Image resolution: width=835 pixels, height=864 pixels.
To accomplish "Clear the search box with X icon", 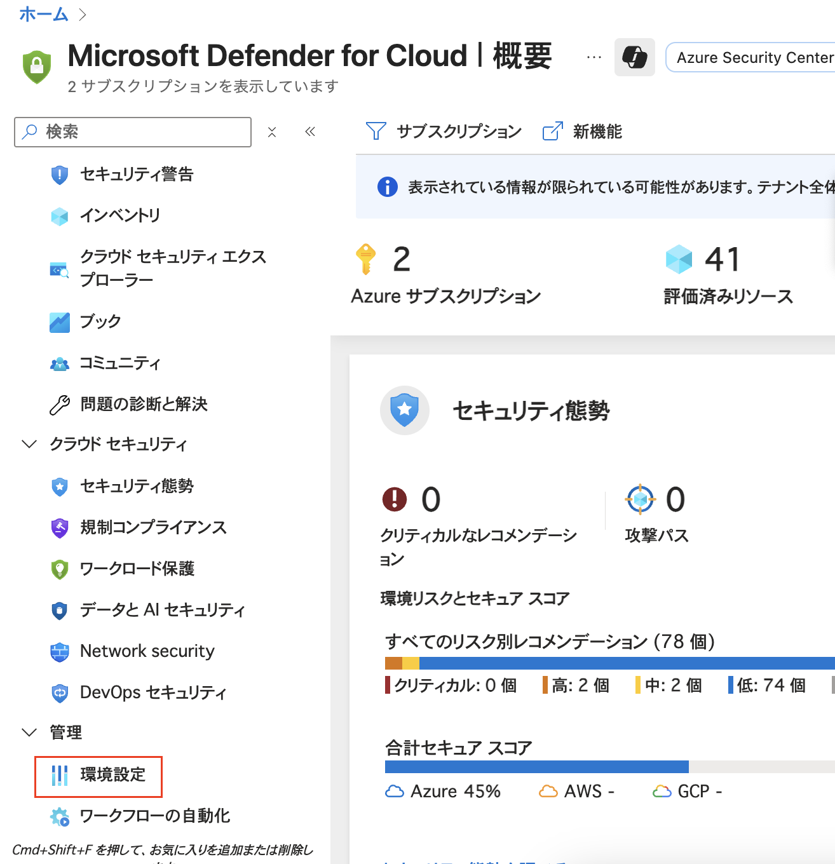I will click(x=272, y=132).
